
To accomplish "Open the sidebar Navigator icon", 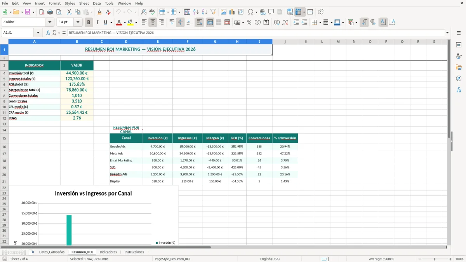I will point(459,78).
